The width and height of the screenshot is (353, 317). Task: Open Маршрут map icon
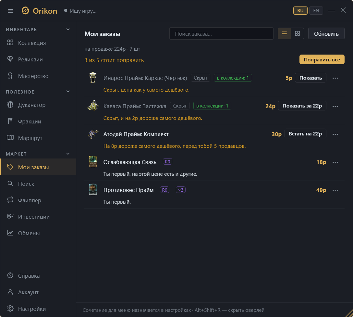pyautogui.click(x=10, y=138)
